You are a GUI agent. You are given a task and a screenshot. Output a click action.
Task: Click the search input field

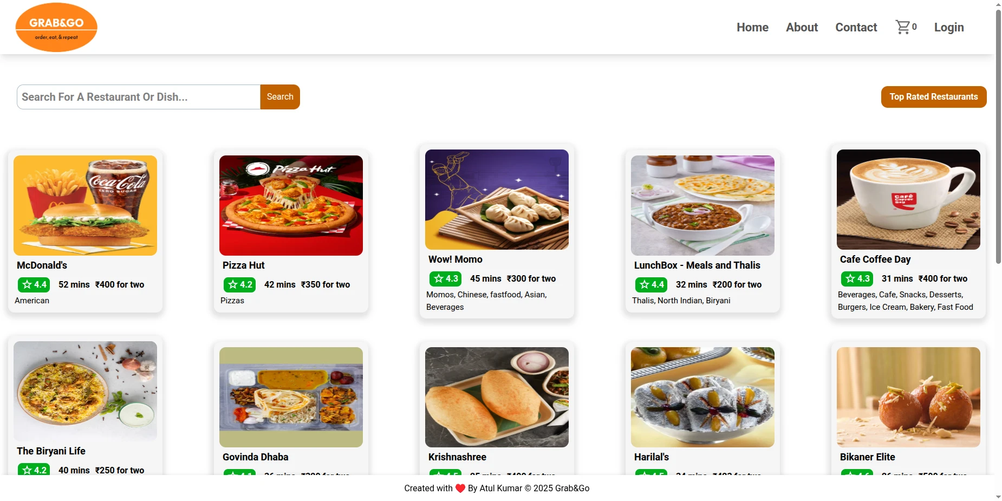click(138, 96)
